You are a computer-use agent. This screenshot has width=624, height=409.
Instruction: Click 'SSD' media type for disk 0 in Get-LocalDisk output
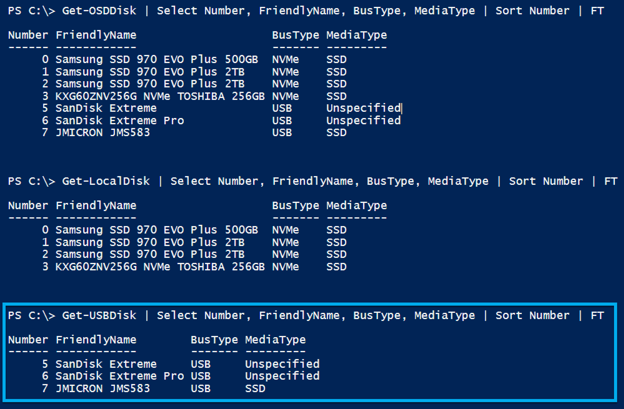coord(337,230)
